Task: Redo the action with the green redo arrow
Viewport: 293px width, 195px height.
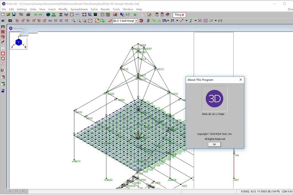Action: pyautogui.click(x=40, y=15)
